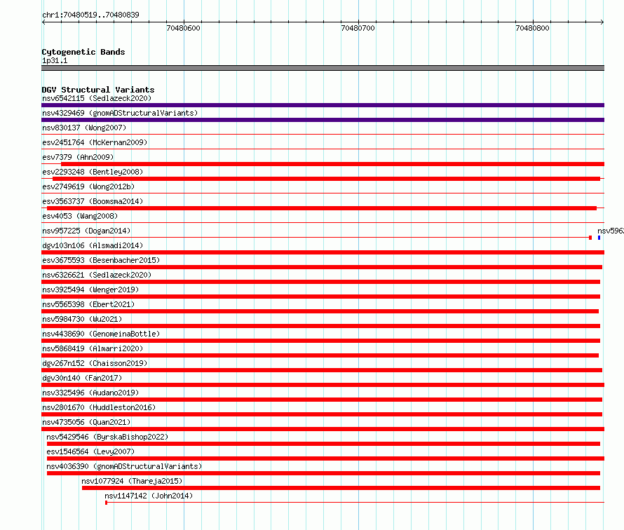
Task: Click the 70480800 ruler coordinate
Action: coord(532,28)
